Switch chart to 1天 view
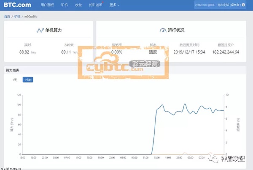This screenshot has width=253, height=170. 15,80
